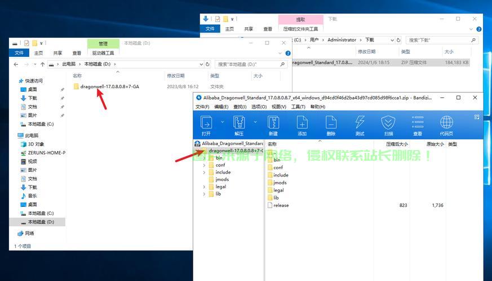Click the 查看 tab in 下载 Explorer window

(268, 29)
